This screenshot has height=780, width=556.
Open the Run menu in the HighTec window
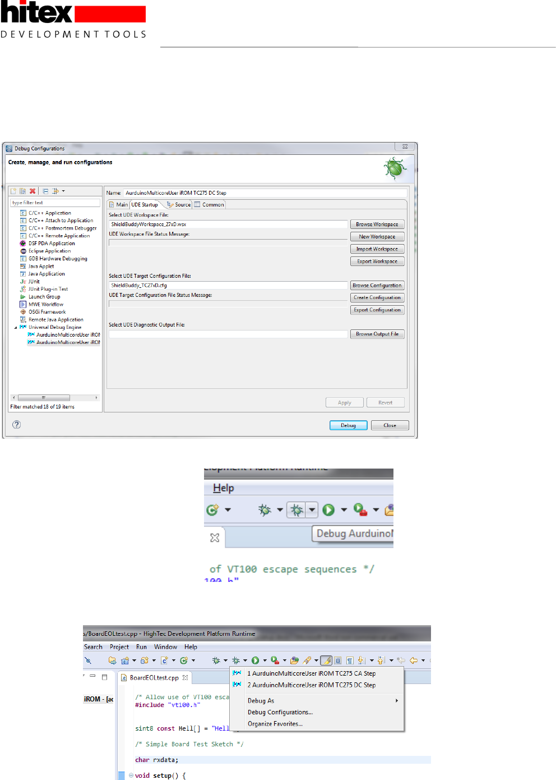click(141, 647)
